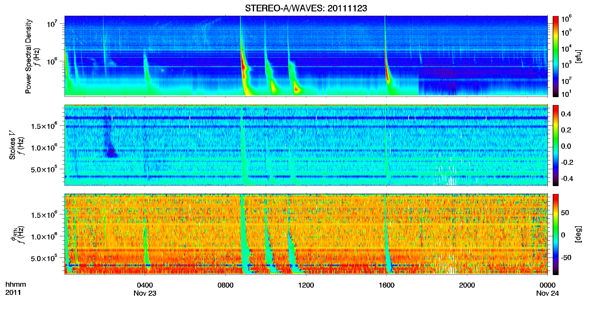Click the 0400 Nov 23 time label
Screen dimensions: 612x315
[145, 289]
